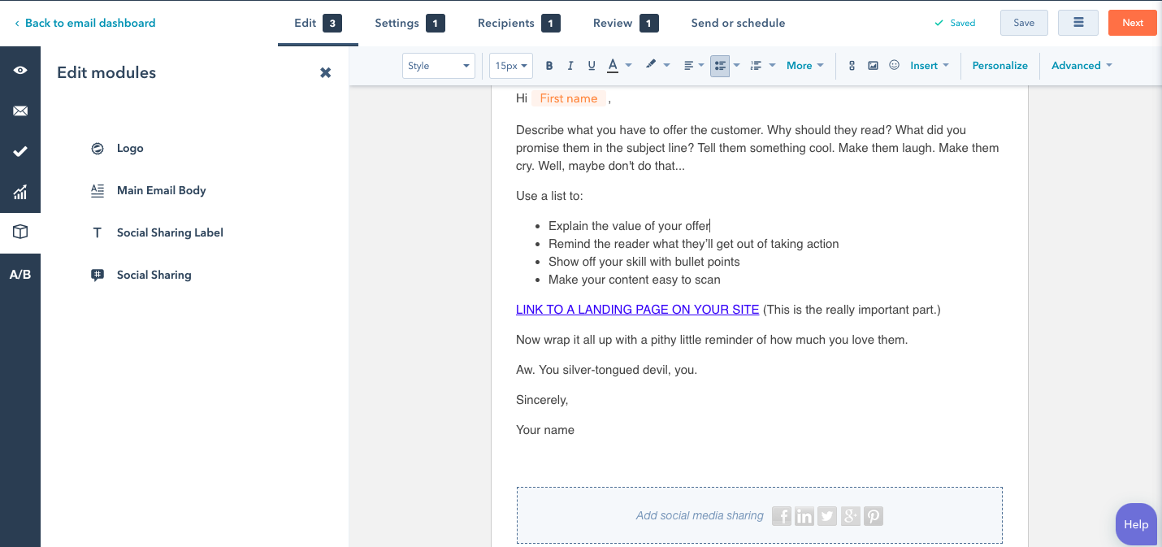Open the modules cube icon in sidebar
1162x547 pixels.
[x=20, y=232]
